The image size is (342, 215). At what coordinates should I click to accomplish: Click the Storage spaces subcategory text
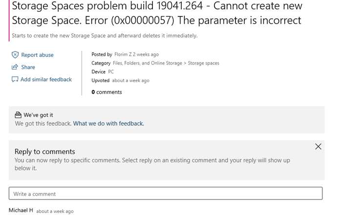(x=204, y=63)
